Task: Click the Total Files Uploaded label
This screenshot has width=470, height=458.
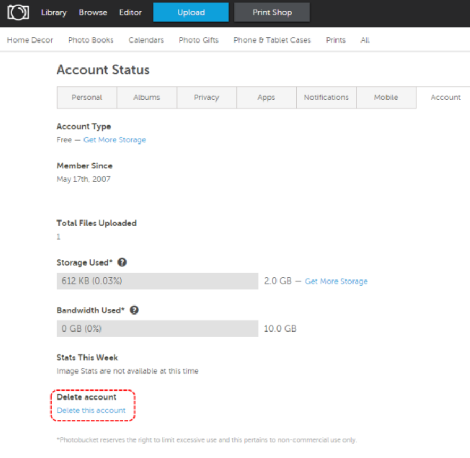Action: coord(97,223)
